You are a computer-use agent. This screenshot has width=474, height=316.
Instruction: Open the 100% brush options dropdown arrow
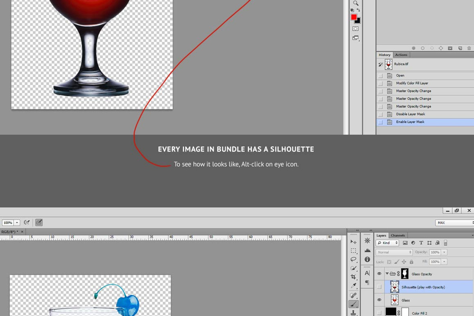(17, 223)
